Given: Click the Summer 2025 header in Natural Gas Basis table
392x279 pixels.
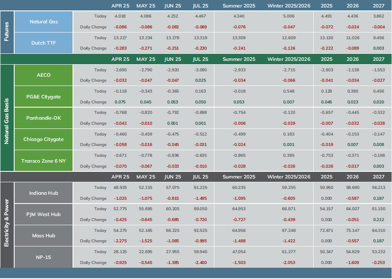Looking at the screenshot, I should coord(239,59).
